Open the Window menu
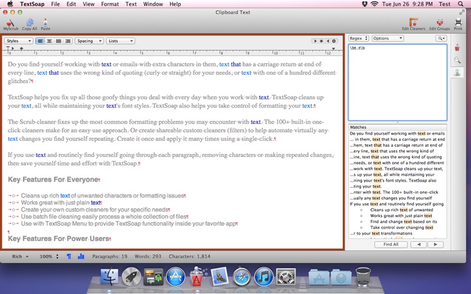The image size is (471, 294). [153, 4]
